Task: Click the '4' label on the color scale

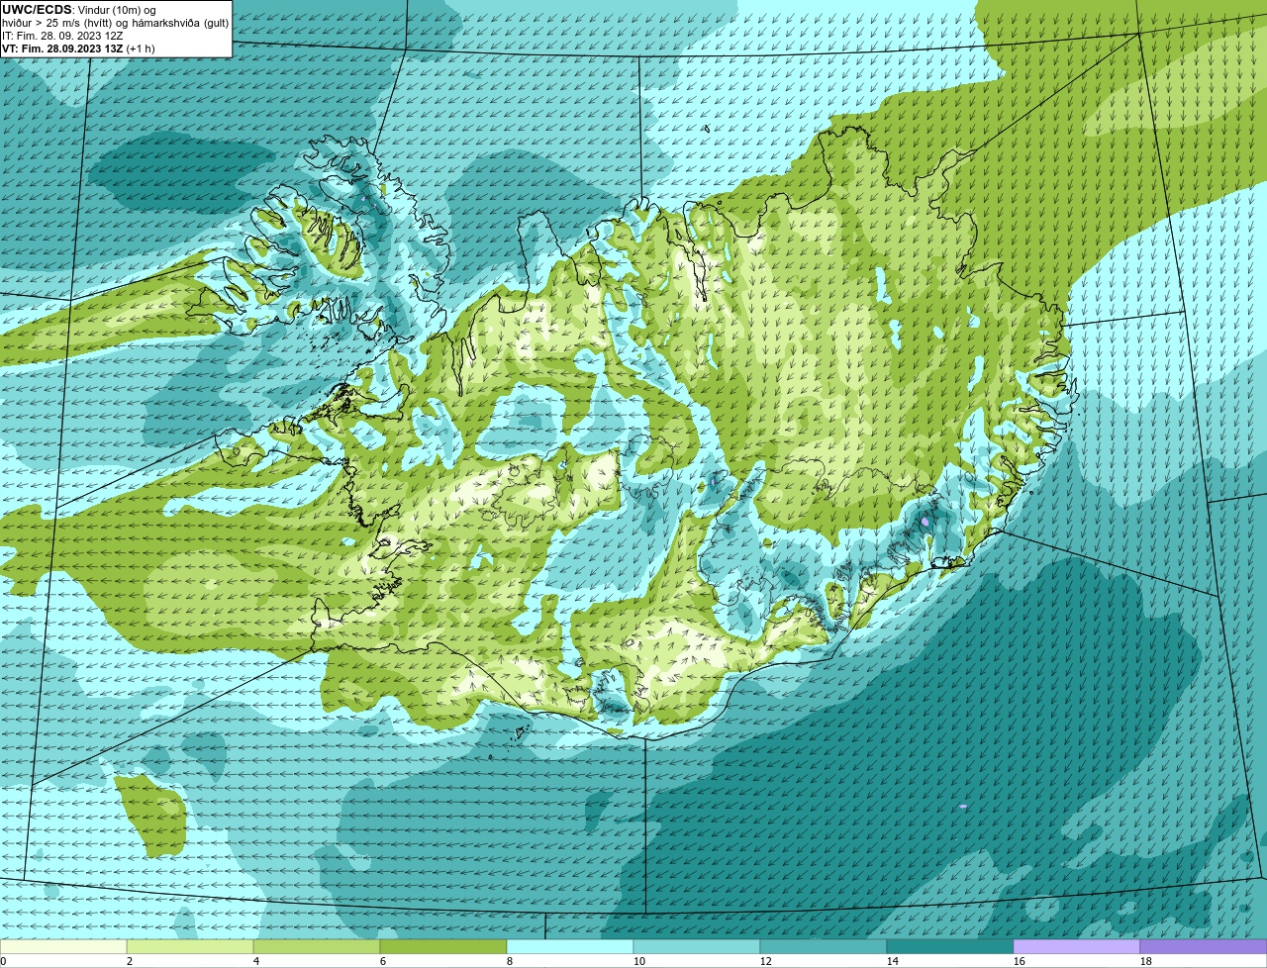Action: click(256, 961)
